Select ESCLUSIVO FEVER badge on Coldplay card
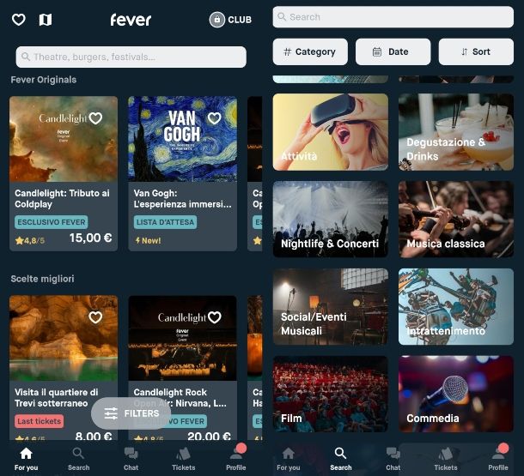This screenshot has width=524, height=476. click(x=52, y=222)
